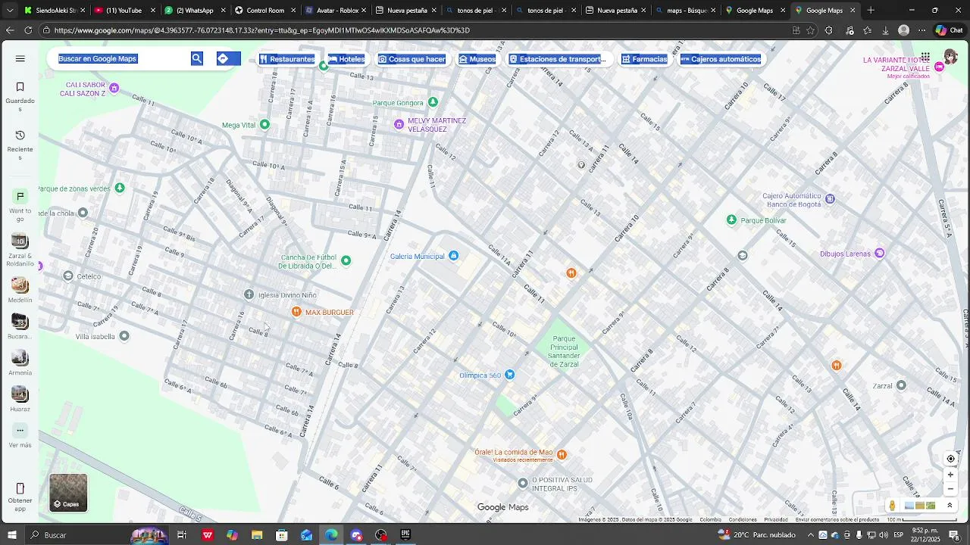The width and height of the screenshot is (970, 545).
Task: Switch to the Control Room tab
Action: [x=264, y=11]
